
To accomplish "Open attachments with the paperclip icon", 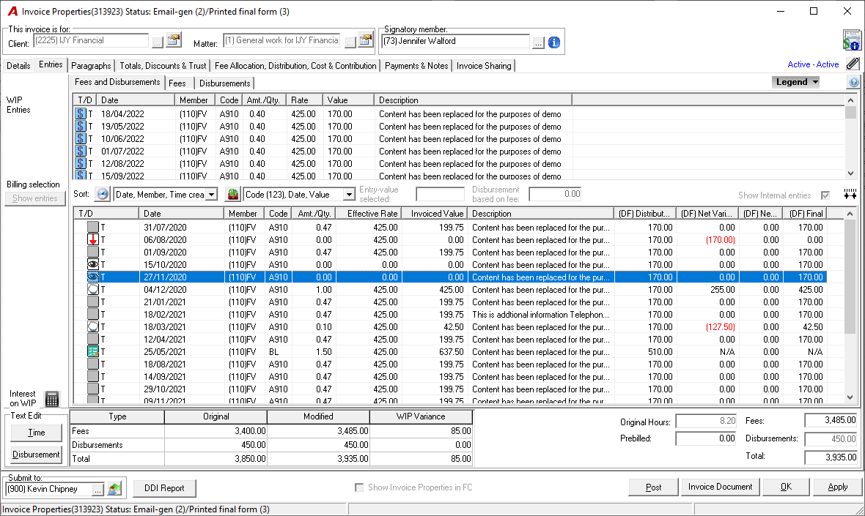I will (x=853, y=64).
